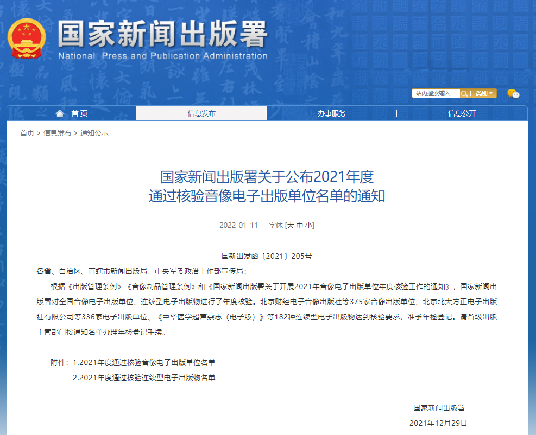Switch to the 信息公开 tab
The height and width of the screenshot is (435, 536).
click(462, 113)
